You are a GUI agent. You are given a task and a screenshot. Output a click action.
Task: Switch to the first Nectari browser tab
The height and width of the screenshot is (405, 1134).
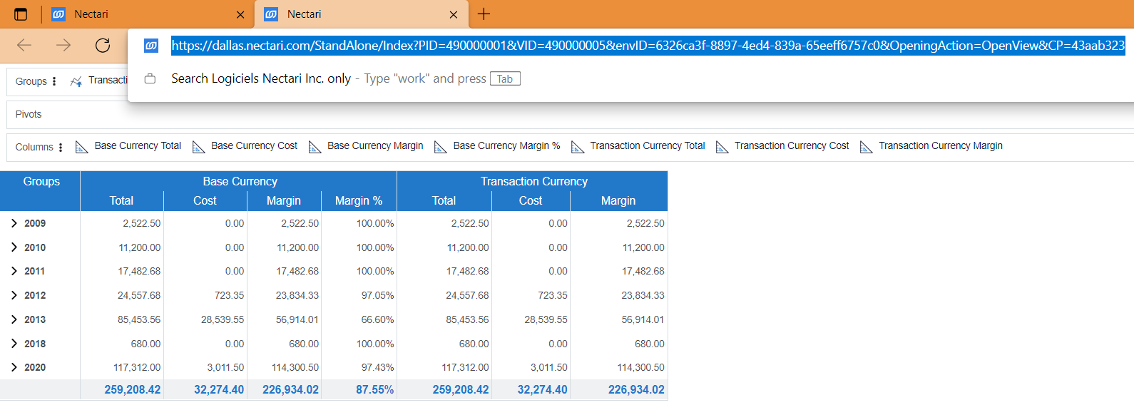143,14
